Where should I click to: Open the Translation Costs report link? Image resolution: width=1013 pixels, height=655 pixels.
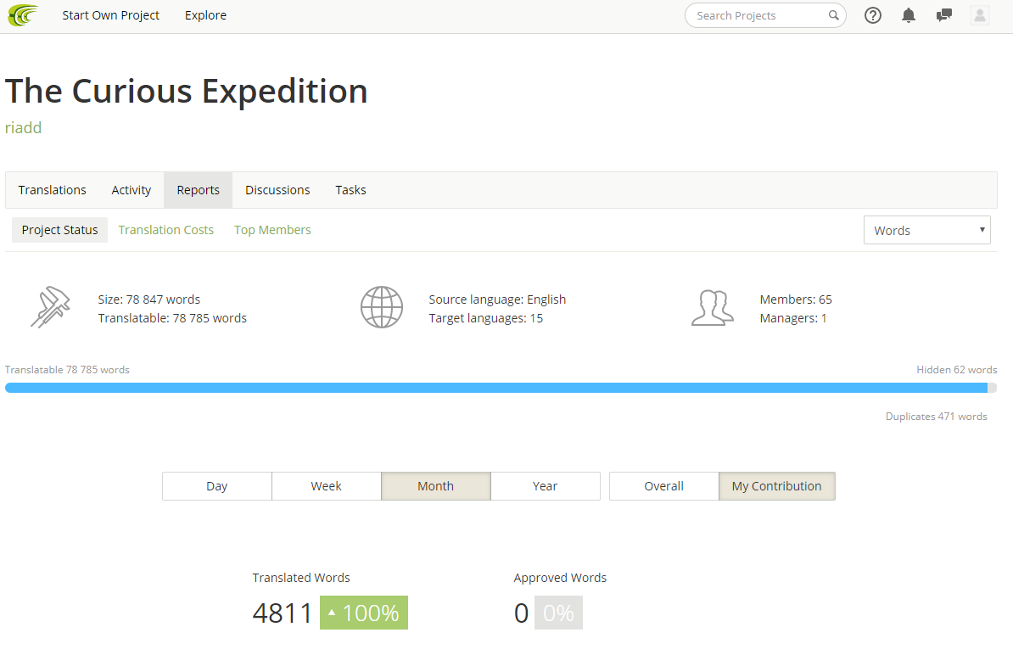[x=166, y=230]
